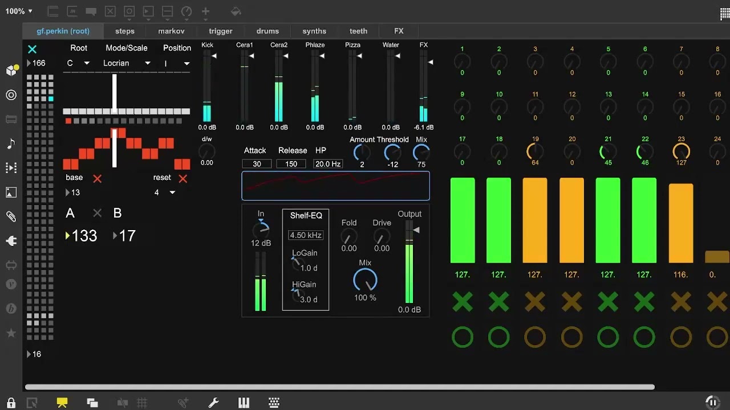
Task: Open the Position I dropdown
Action: (177, 63)
